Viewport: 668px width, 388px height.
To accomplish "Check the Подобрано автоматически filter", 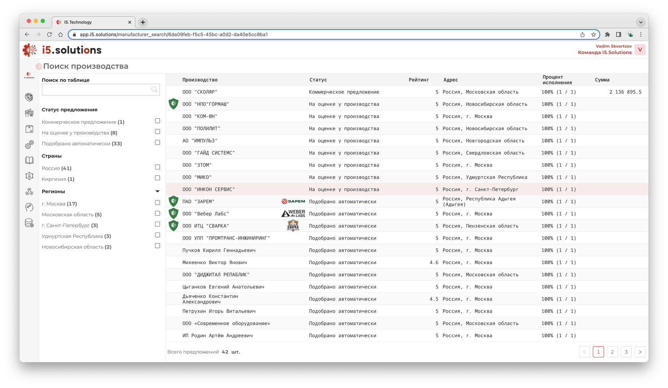I will pos(157,142).
